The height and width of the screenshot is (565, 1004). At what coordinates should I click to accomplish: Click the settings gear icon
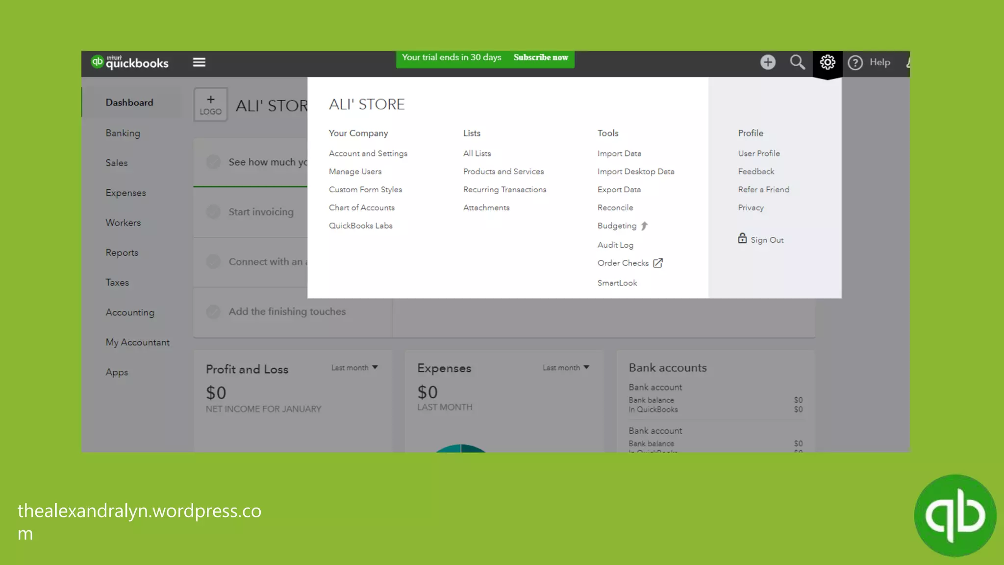(x=828, y=62)
